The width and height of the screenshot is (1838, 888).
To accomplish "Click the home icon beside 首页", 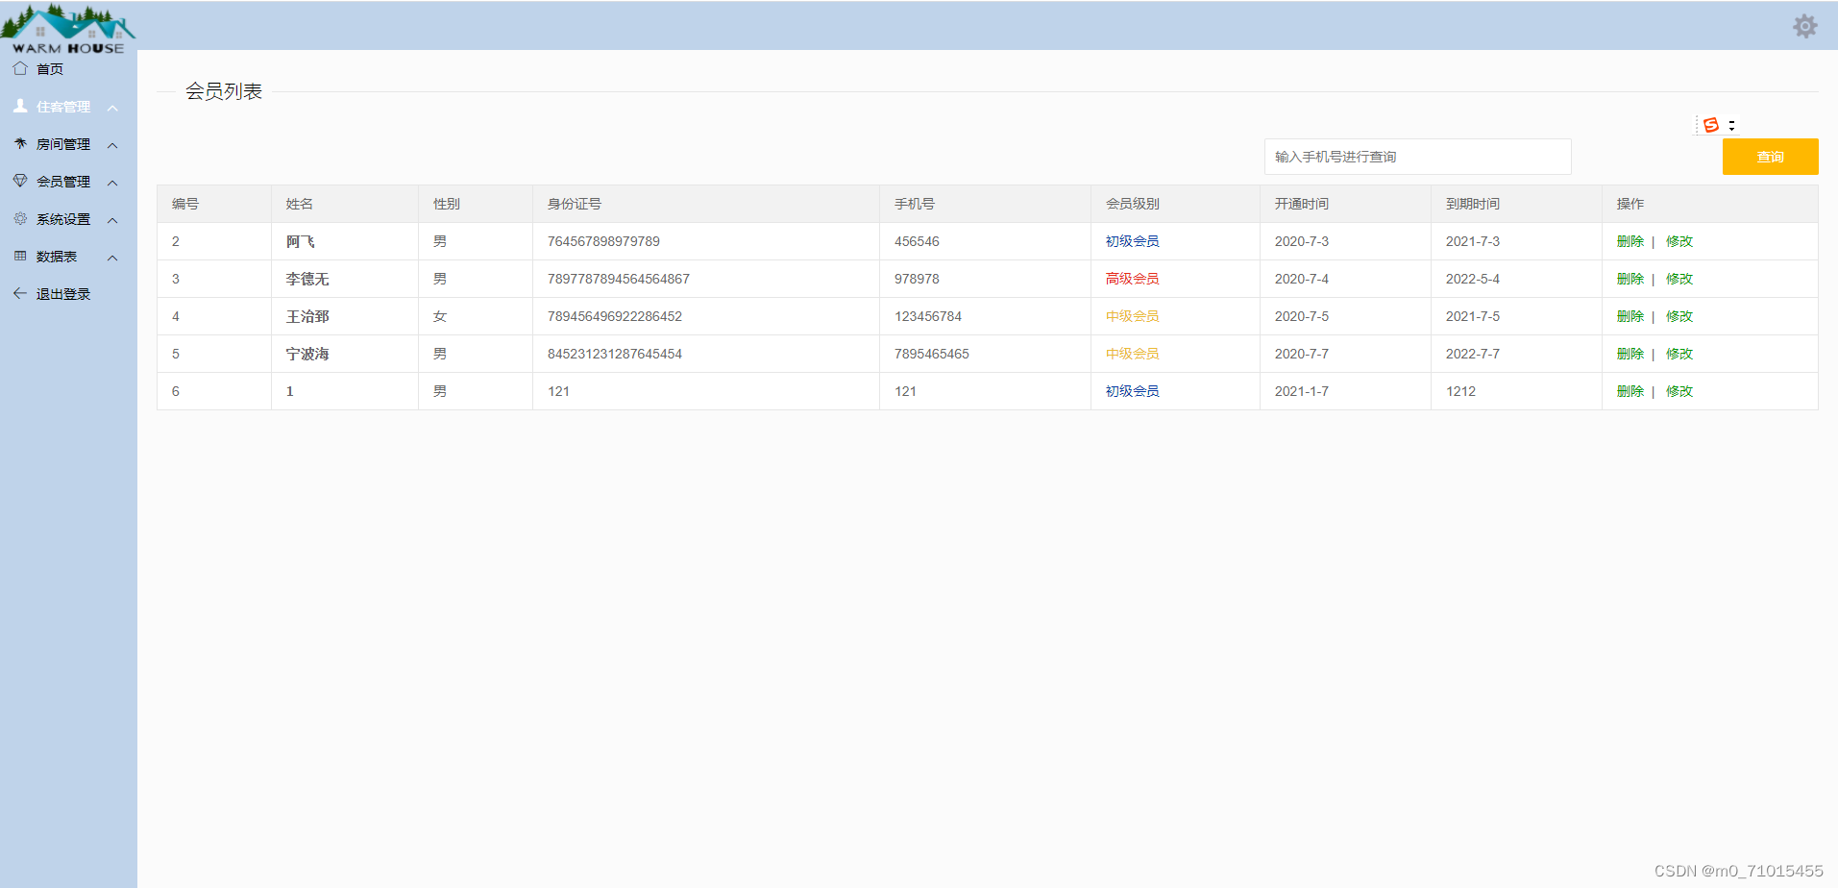I will (x=20, y=68).
